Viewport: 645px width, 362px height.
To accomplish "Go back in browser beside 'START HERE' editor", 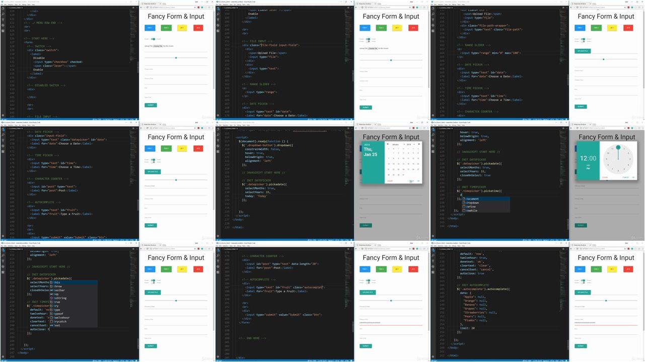I will click(141, 8).
